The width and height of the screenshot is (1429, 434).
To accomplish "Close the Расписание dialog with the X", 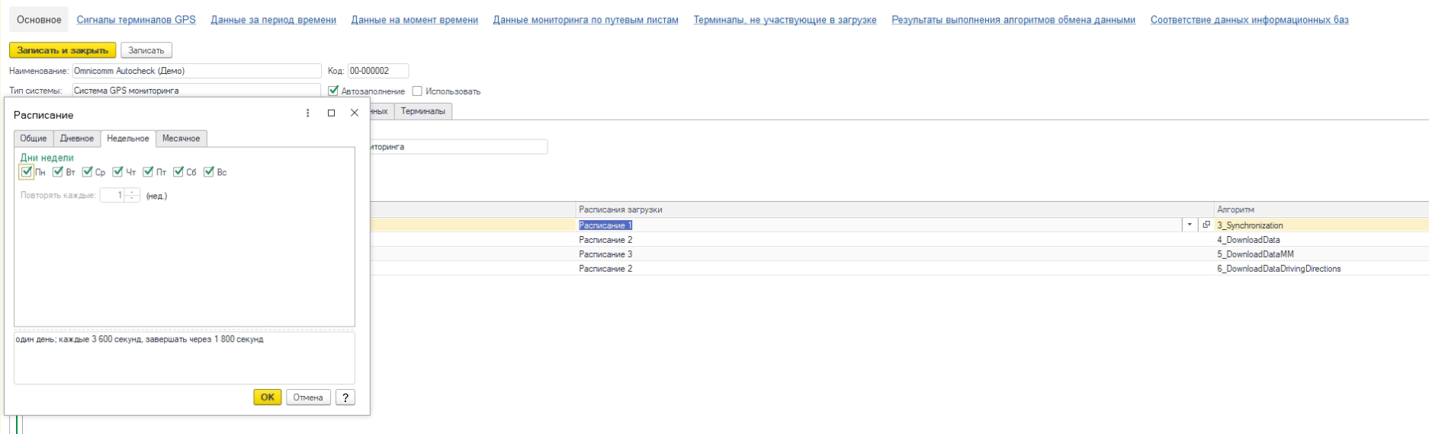I will click(x=354, y=113).
